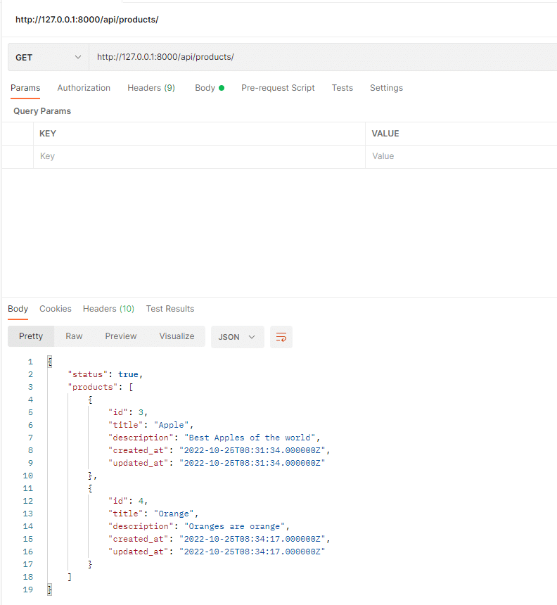
Task: Select the Pretty response view
Action: (31, 336)
